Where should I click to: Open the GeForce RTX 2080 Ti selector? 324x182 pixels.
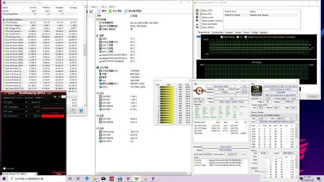[x=19, y=174]
